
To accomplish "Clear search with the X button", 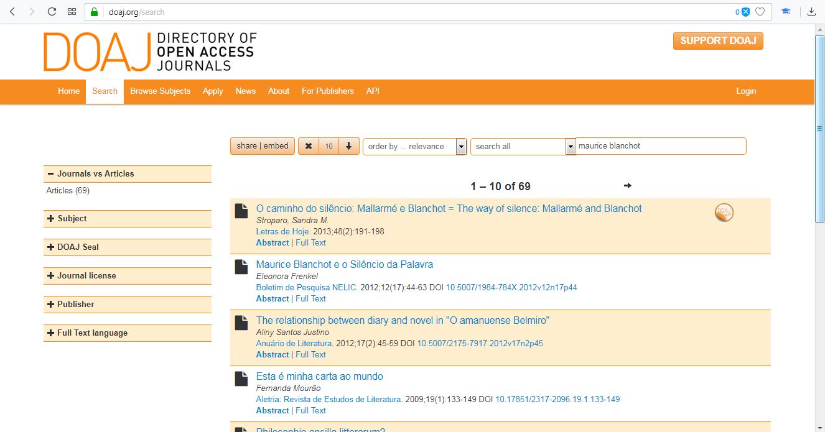I will point(309,146).
